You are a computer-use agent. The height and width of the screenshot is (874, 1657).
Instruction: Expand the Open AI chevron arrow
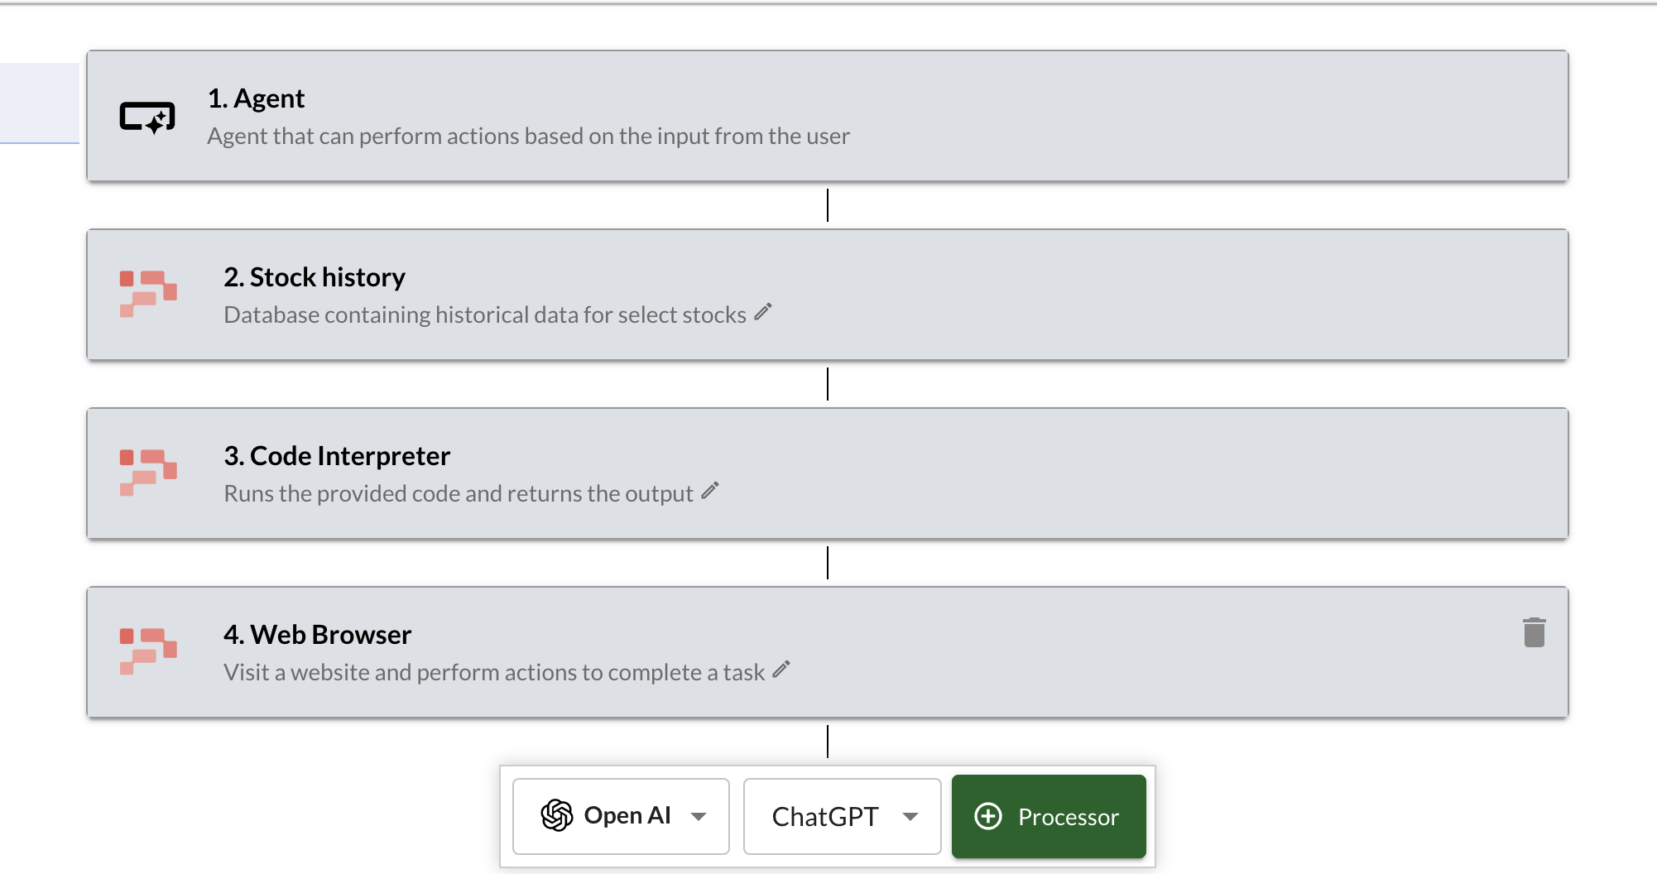pyautogui.click(x=699, y=817)
